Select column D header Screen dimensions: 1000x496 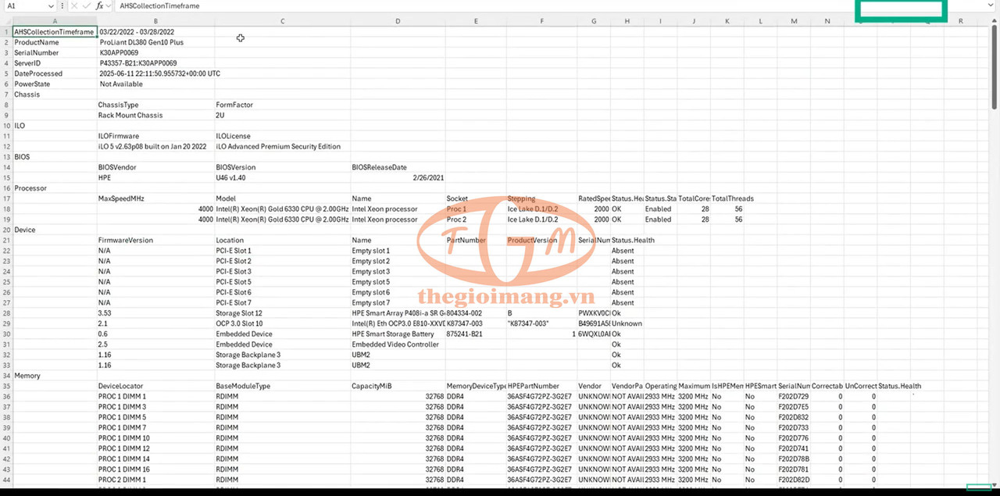[x=398, y=21]
